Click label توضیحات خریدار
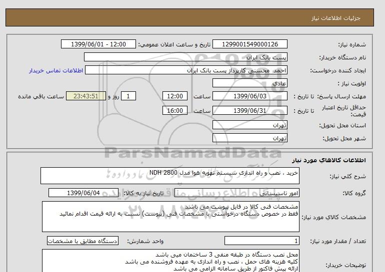The width and height of the screenshot is (385, 272). coord(345,265)
